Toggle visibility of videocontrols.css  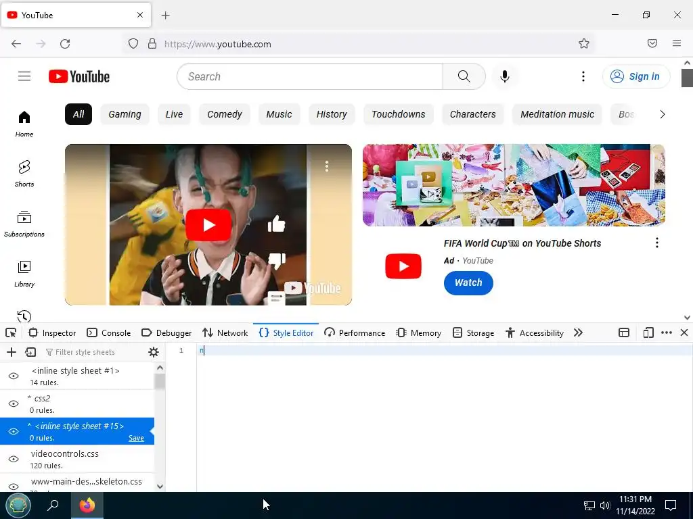pos(14,459)
